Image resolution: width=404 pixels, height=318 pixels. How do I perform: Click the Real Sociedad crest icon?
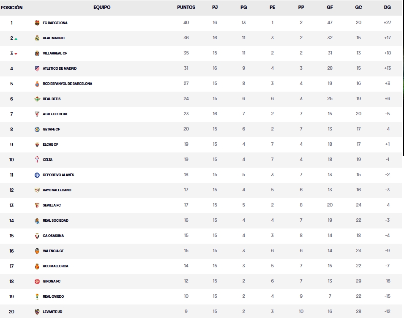pos(37,220)
